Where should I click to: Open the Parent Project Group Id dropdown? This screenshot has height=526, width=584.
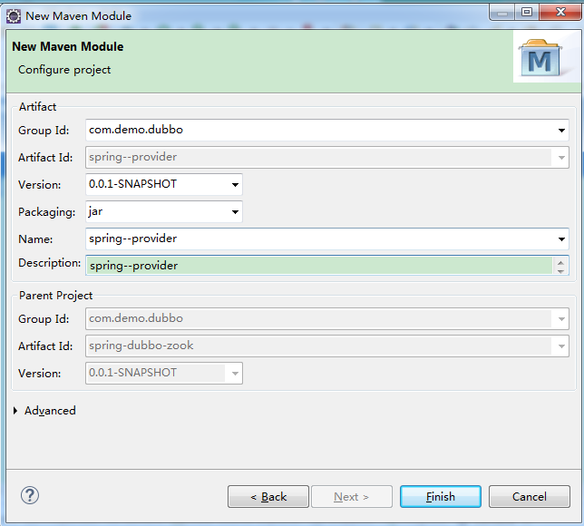(561, 319)
